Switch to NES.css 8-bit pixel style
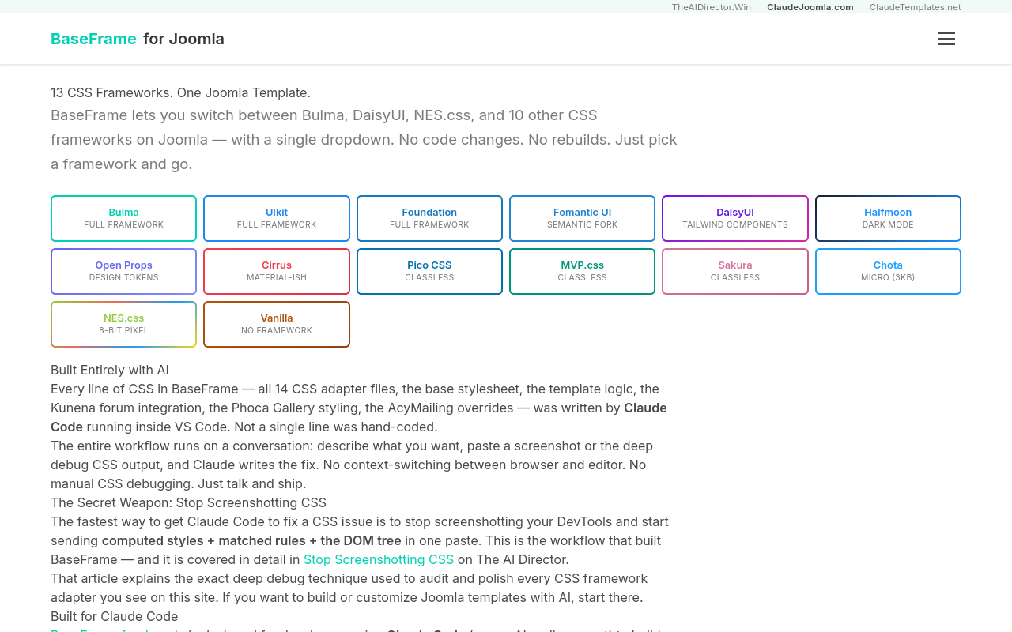1012x632 pixels. pos(123,324)
